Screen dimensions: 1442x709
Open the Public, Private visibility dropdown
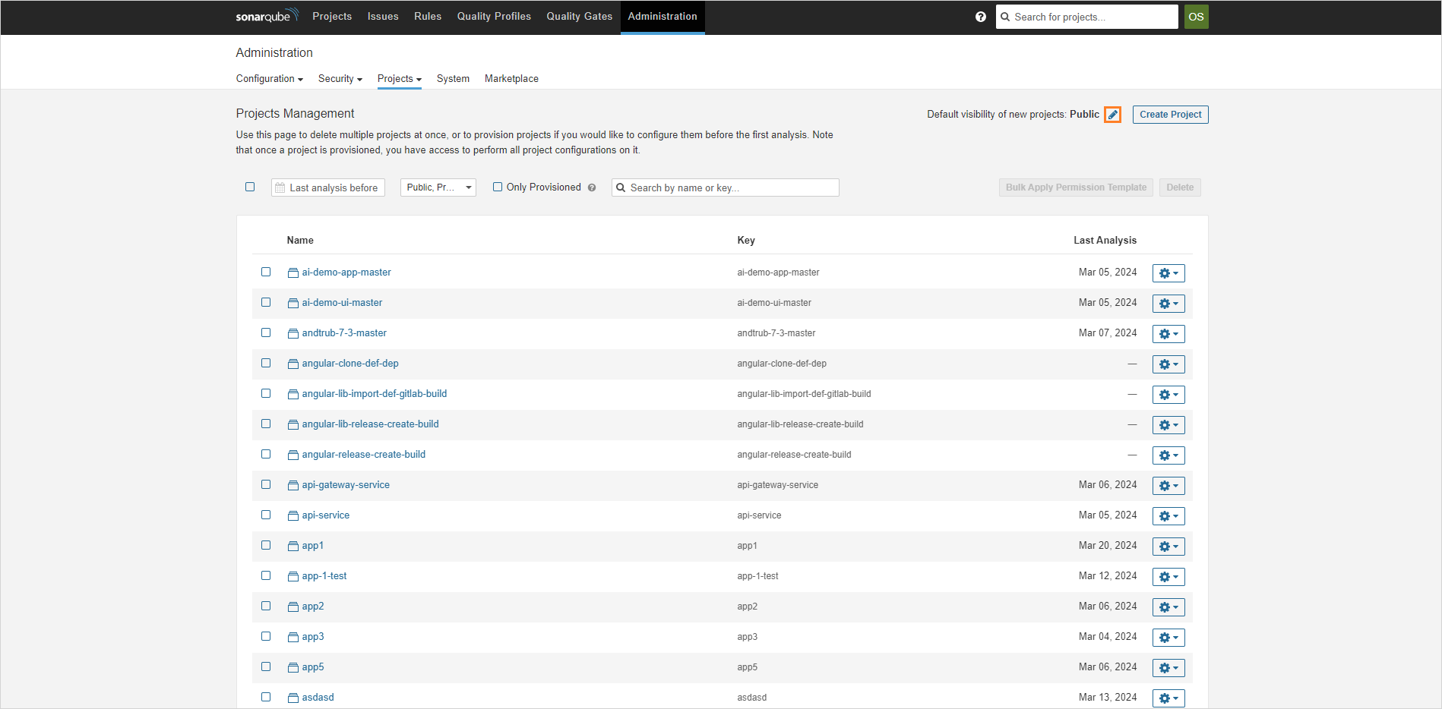(438, 187)
